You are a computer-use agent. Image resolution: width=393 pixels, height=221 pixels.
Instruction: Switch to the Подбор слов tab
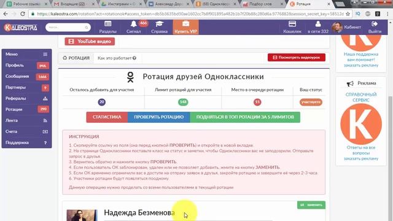coord(263,4)
